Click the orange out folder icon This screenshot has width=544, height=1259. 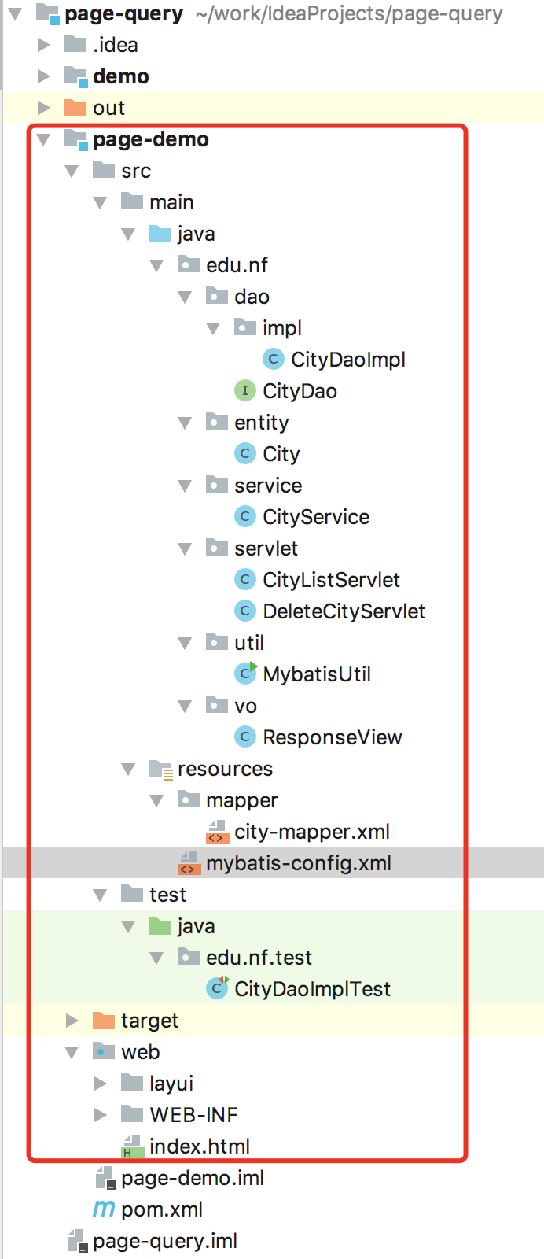coord(75,108)
